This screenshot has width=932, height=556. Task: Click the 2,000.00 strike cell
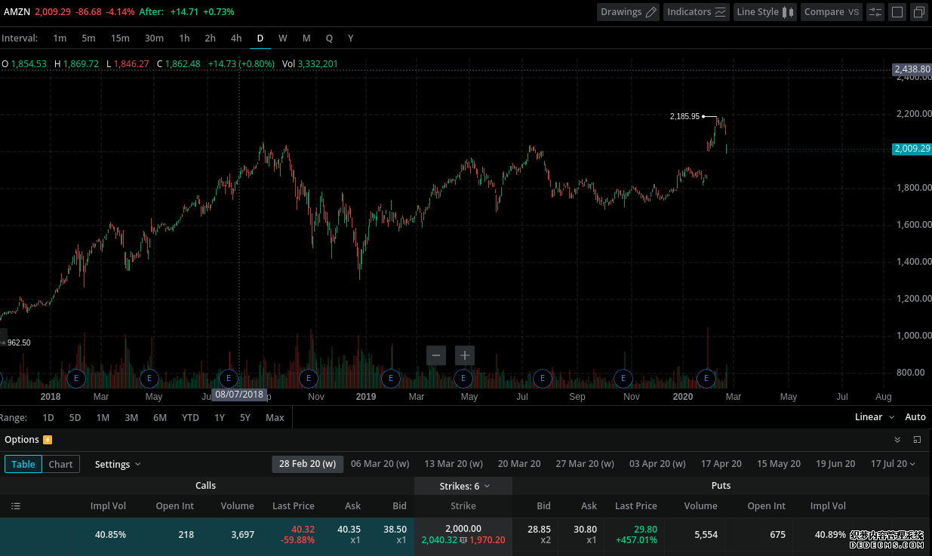point(463,534)
